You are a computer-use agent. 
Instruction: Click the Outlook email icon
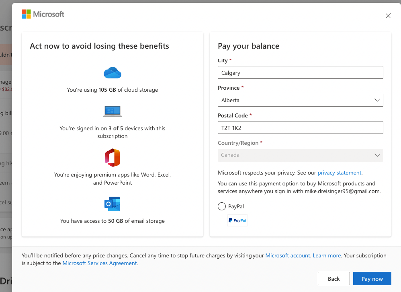click(113, 204)
